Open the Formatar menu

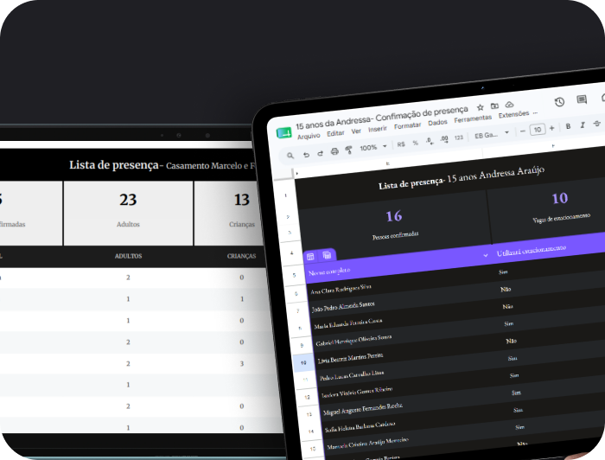(x=407, y=125)
